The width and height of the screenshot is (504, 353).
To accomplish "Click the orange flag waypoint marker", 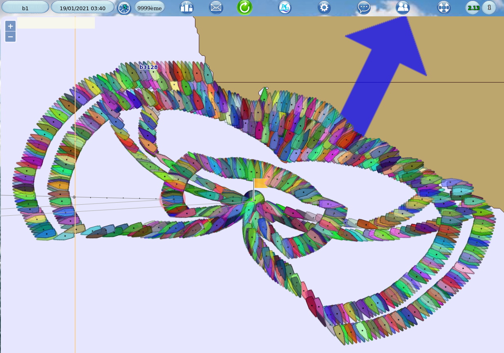I will pos(260,183).
